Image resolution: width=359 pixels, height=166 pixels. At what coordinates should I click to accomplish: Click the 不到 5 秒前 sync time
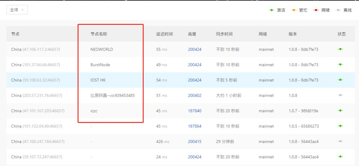pyautogui.click(x=227, y=80)
